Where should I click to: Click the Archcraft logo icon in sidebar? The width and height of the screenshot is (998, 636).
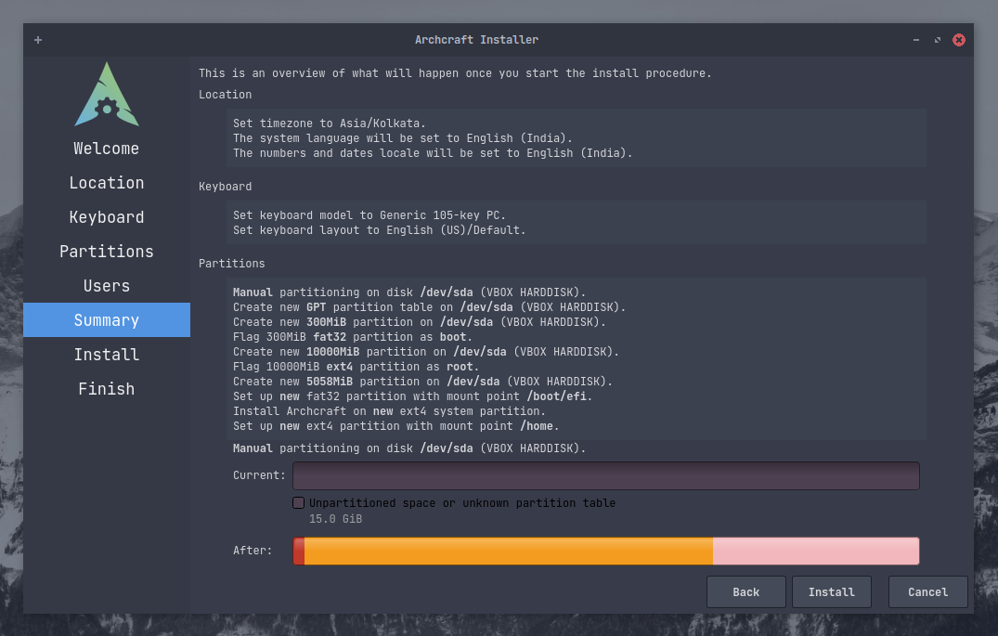[x=107, y=94]
